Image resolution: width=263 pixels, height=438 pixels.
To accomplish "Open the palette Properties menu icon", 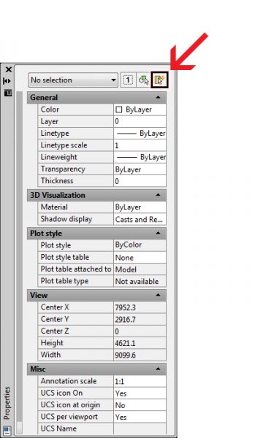I will [8, 93].
